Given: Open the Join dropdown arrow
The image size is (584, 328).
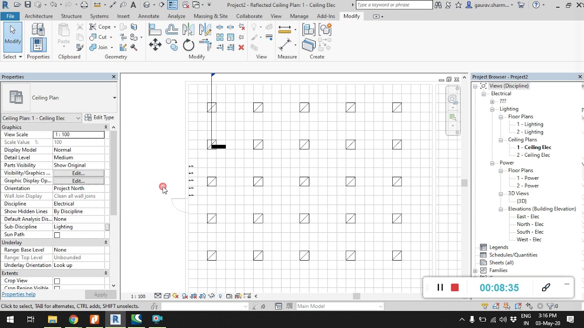Looking at the screenshot, I should pyautogui.click(x=111, y=47).
